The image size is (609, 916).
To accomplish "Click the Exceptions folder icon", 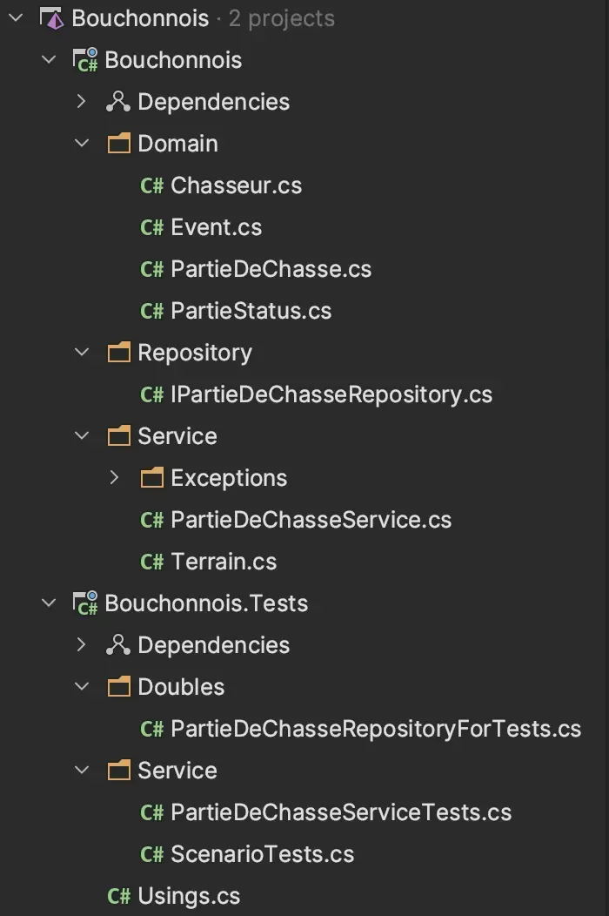I will pyautogui.click(x=151, y=478).
